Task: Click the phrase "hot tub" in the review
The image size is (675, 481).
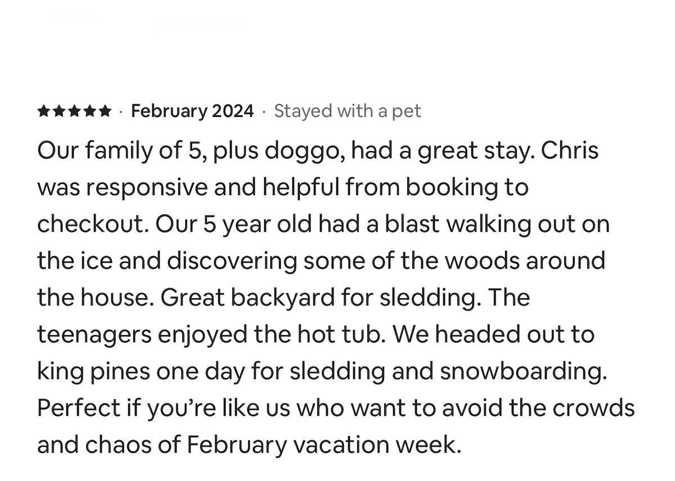Action: click(341, 335)
